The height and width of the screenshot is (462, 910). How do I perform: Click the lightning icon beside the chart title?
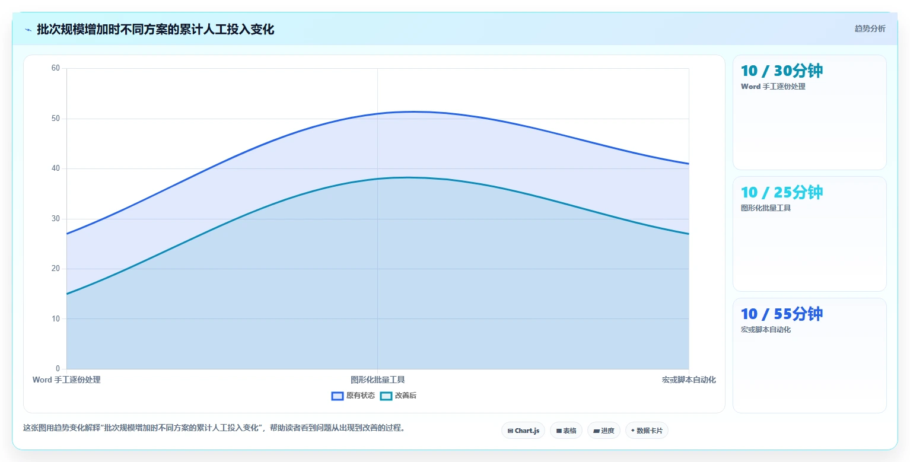[x=28, y=30]
